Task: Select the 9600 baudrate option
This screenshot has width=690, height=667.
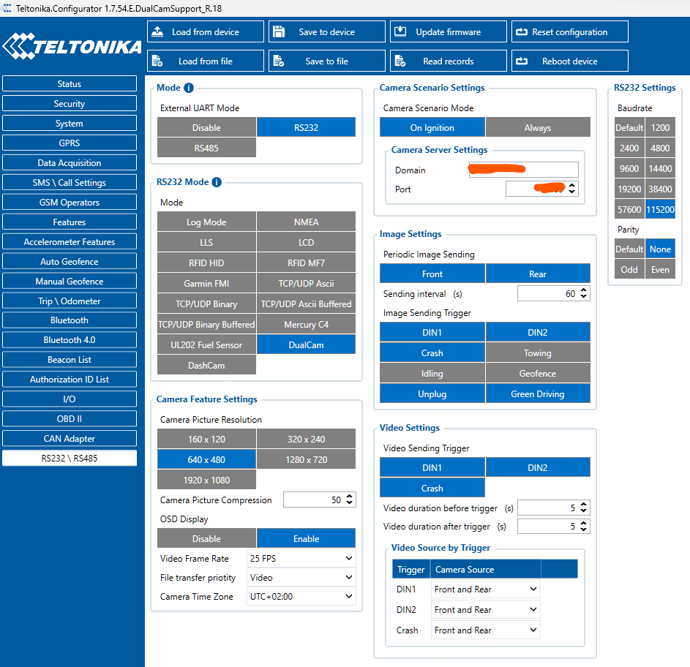Action: (629, 168)
